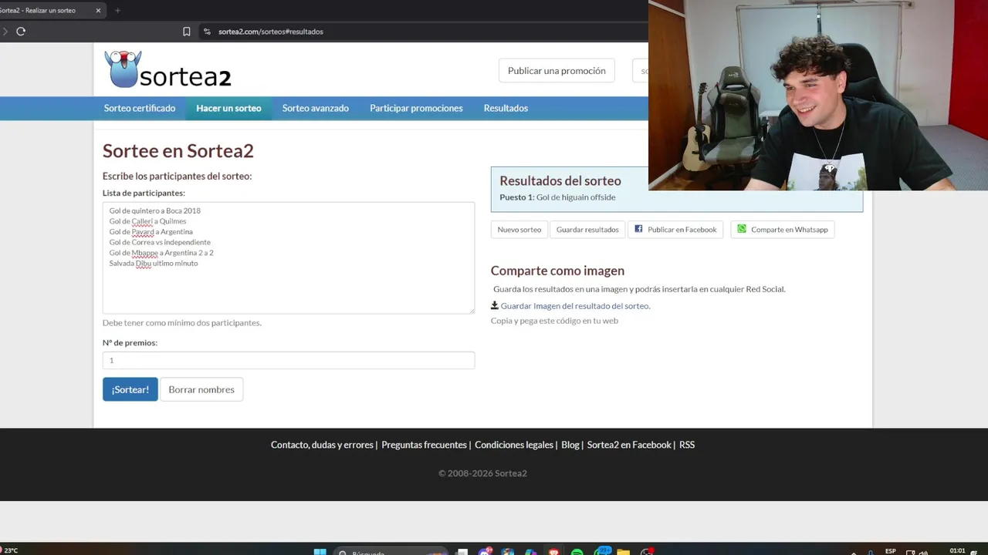Click the WhatsApp icon in Comparte en Whatsapp
Viewport: 988px width, 555px height.
pos(742,229)
